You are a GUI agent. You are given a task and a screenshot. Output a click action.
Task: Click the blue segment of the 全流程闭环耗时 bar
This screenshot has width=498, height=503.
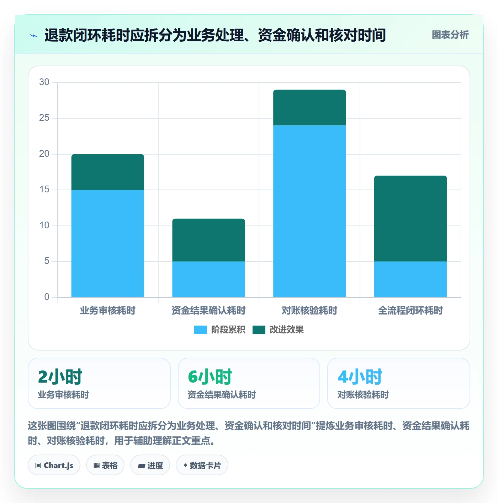coord(410,279)
